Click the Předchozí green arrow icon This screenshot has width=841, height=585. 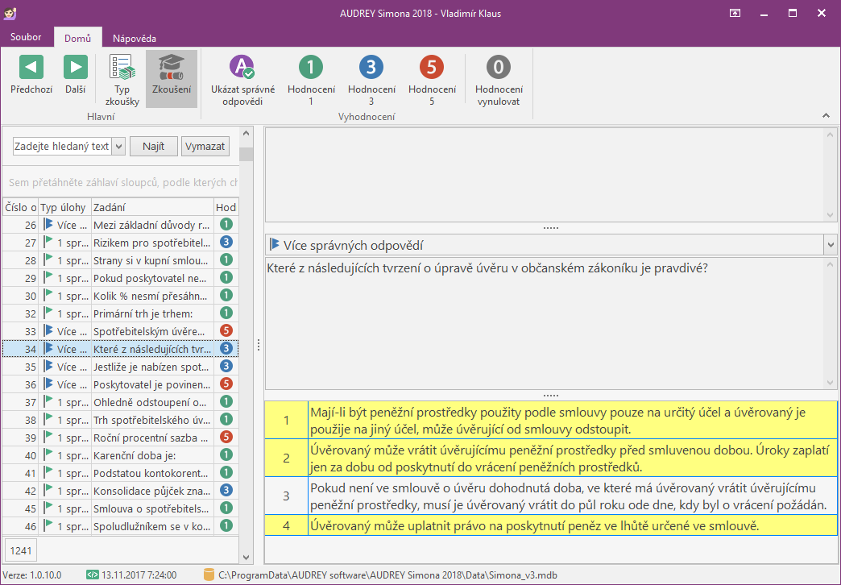coord(31,67)
